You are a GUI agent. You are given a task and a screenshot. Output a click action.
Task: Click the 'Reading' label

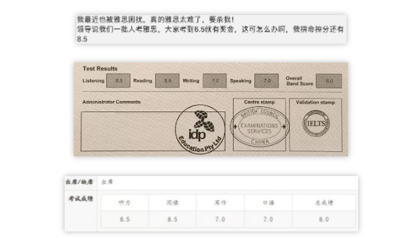click(142, 81)
